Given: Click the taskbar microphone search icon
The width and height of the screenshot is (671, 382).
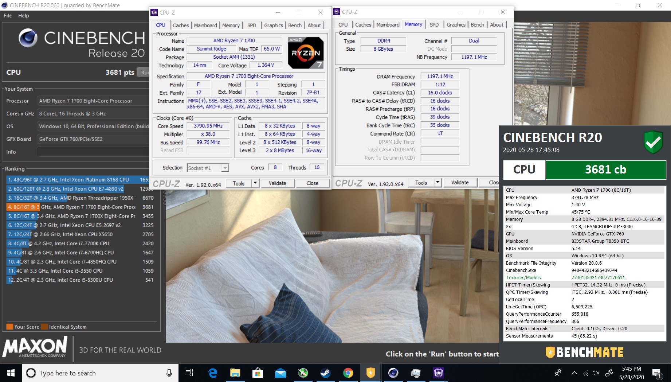Looking at the screenshot, I should click(169, 373).
